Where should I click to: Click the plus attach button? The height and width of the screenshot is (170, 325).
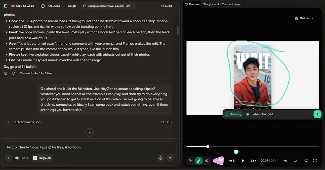(9, 158)
